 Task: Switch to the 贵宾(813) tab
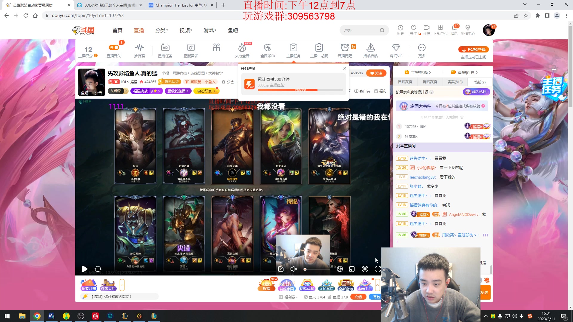coord(454,82)
